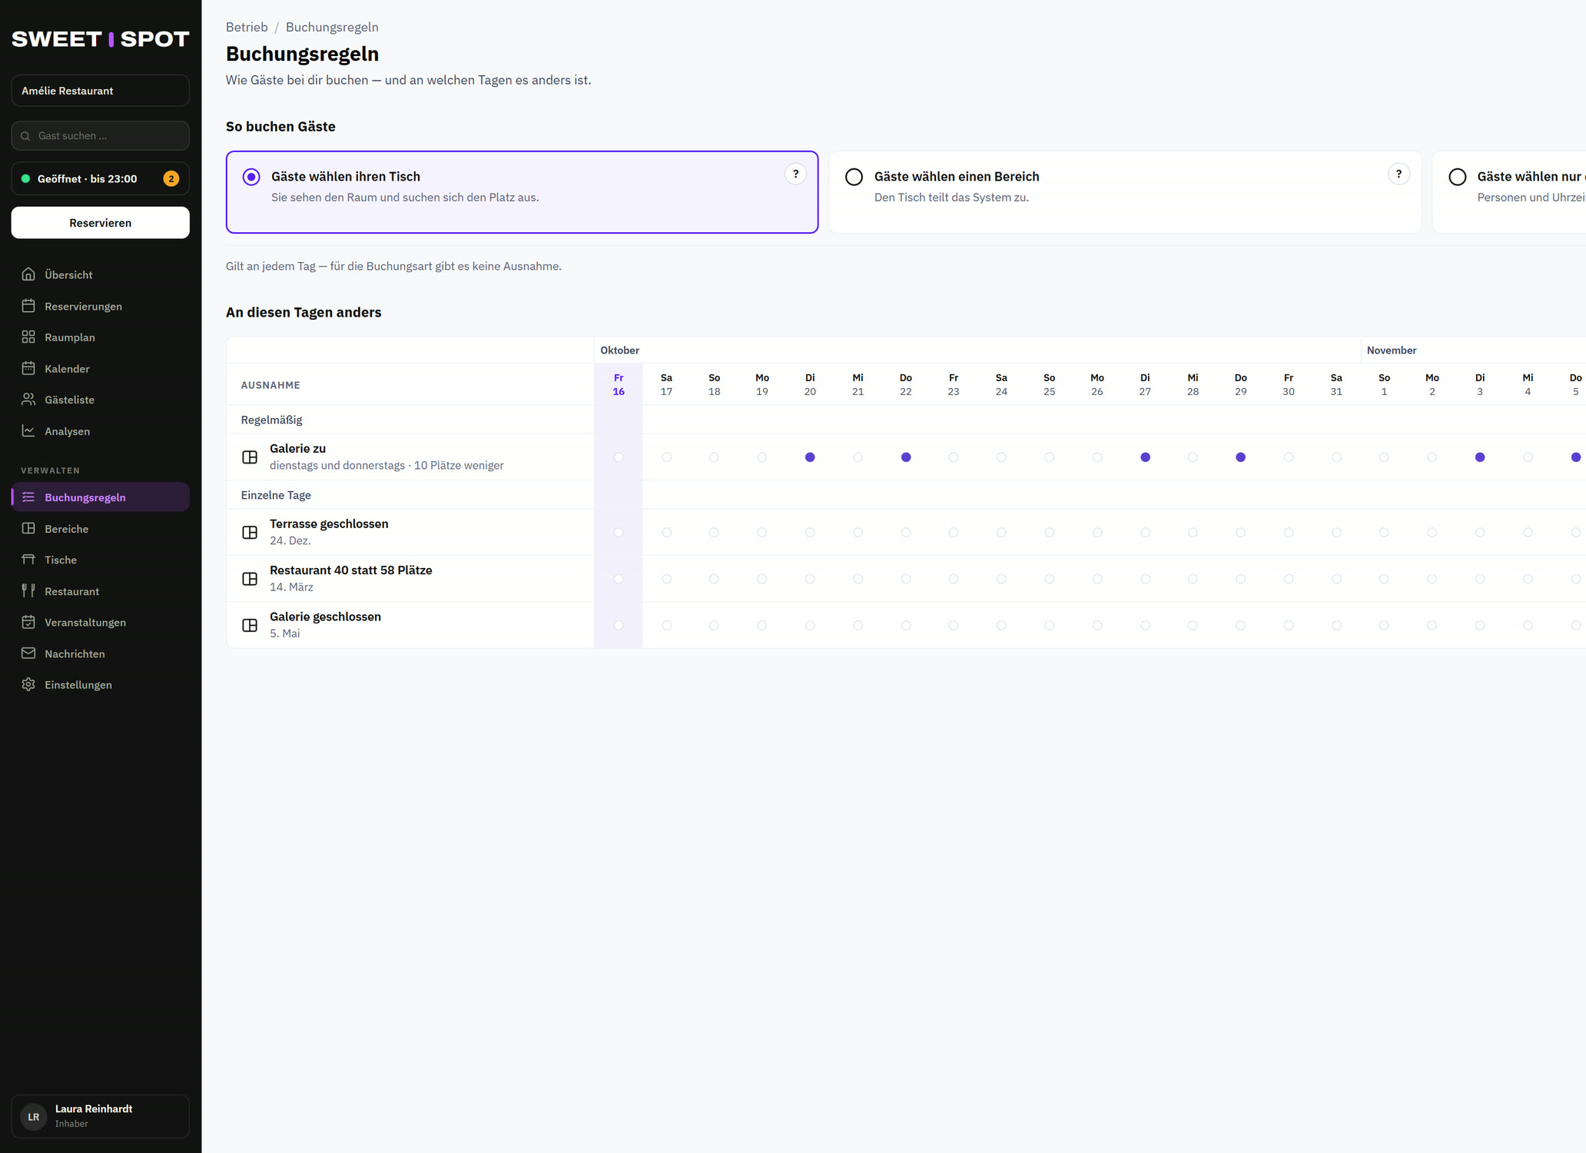The width and height of the screenshot is (1586, 1153).
Task: Open the Nachrichten menu label
Action: point(75,654)
